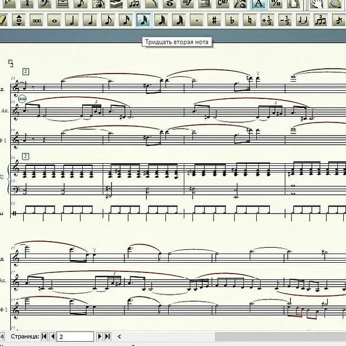The width and height of the screenshot is (346, 346).
Task: Choose the eighth note duration
Action: click(108, 21)
